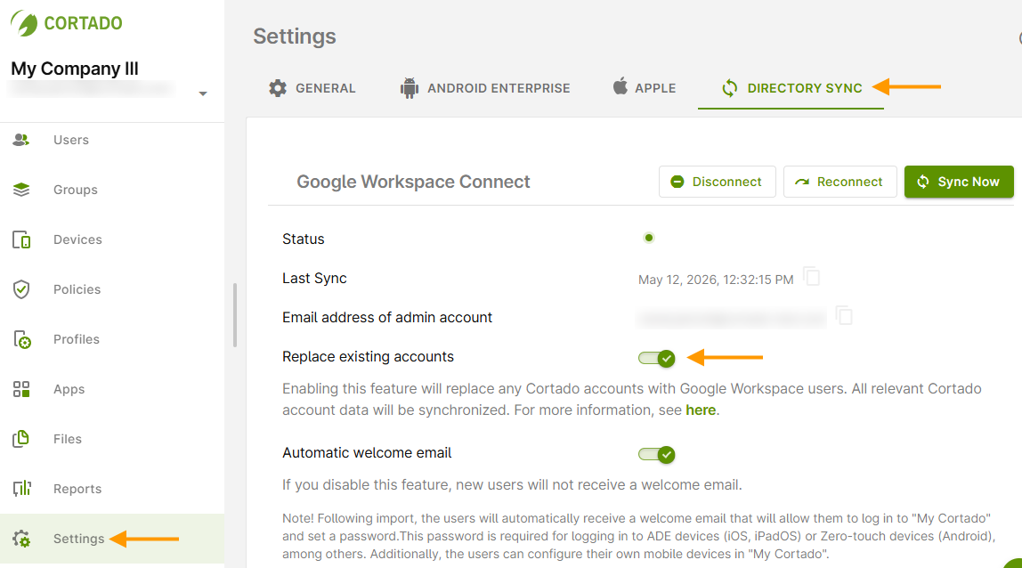The height and width of the screenshot is (568, 1022).
Task: Disconnect Google Workspace
Action: tap(717, 182)
